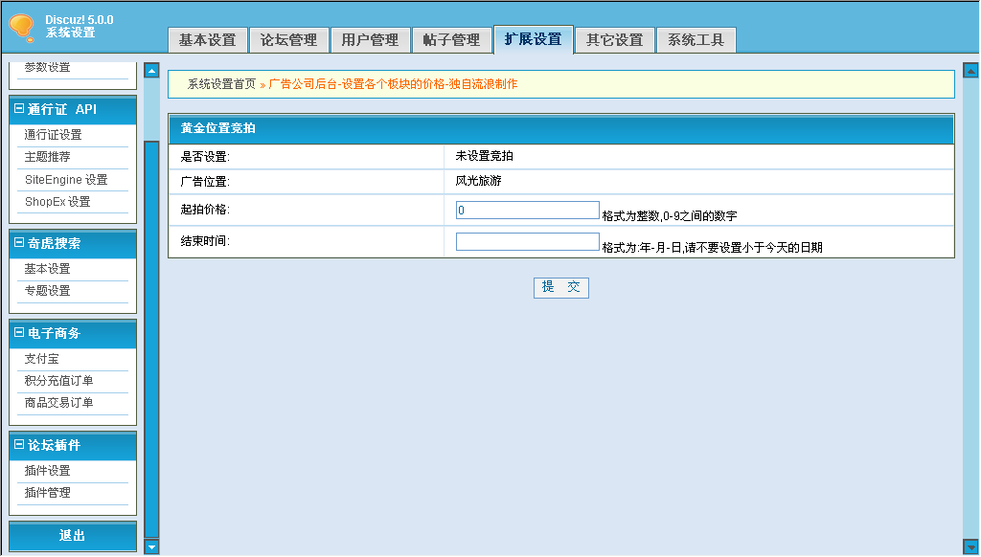
Task: Open 插件管理 in the sidebar
Action: coord(47,493)
